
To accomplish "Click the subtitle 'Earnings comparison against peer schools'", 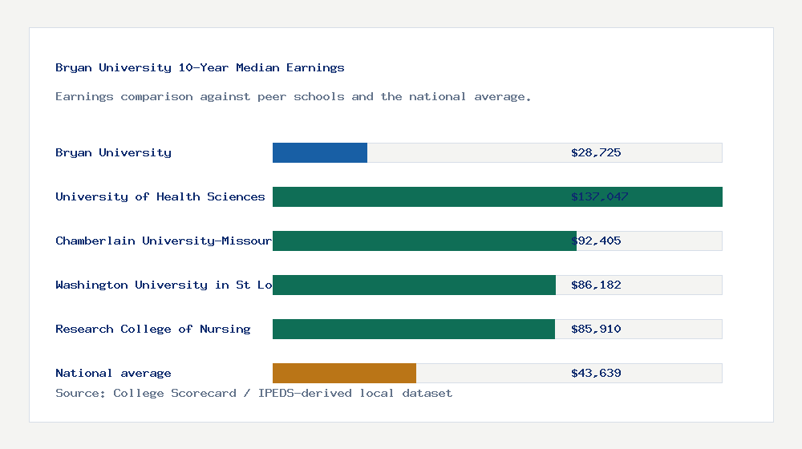I will click(293, 97).
